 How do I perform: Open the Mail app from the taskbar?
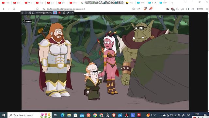point(82,115)
